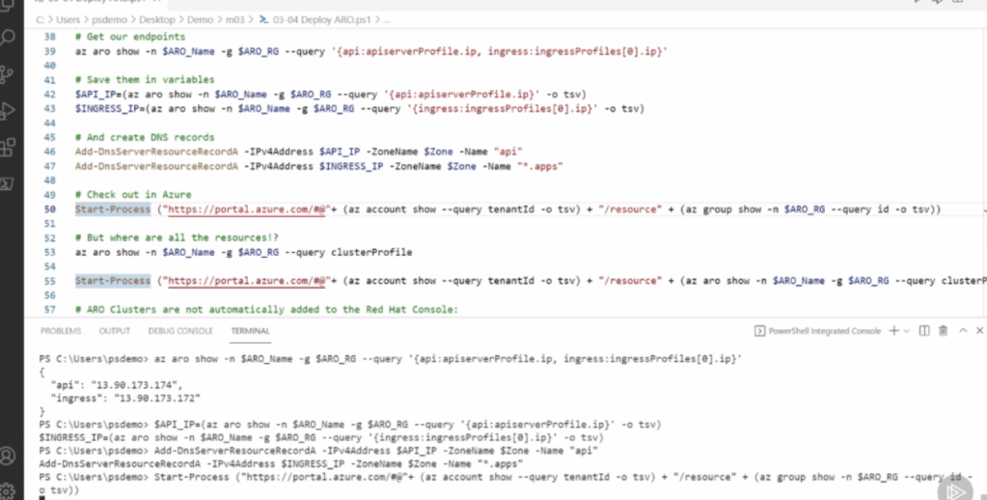Click line number 53 in the gutter
The width and height of the screenshot is (987, 500).
(x=50, y=252)
